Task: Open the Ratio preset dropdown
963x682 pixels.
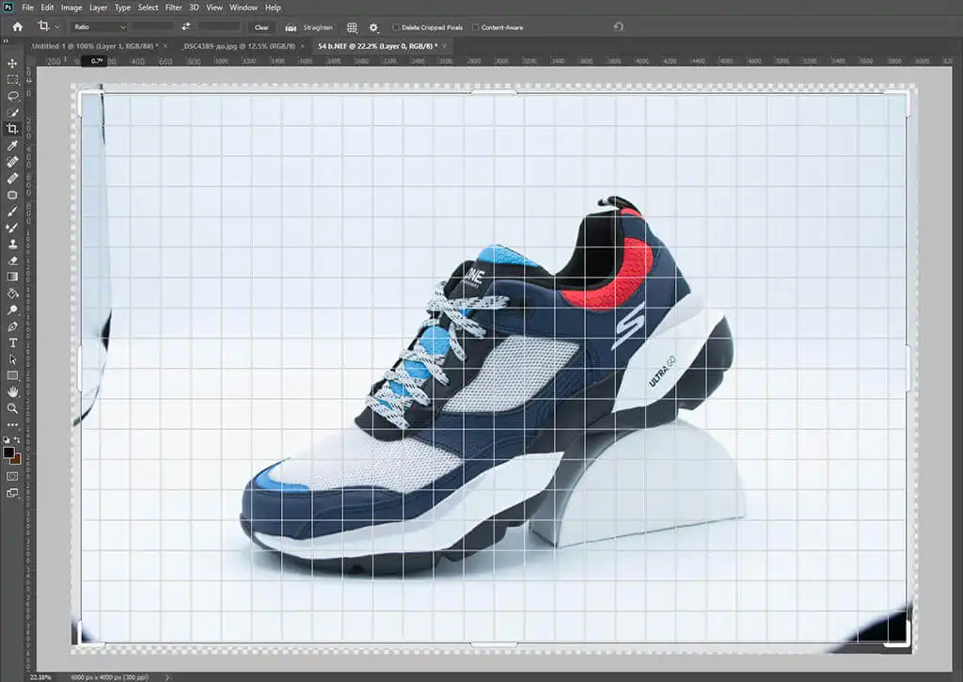Action: (x=98, y=27)
